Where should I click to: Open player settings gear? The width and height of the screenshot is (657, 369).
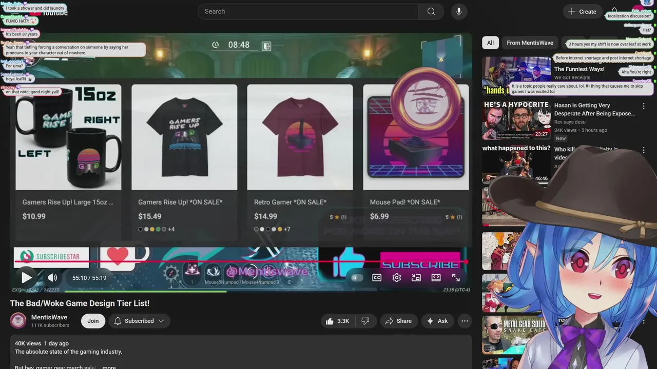tap(396, 278)
